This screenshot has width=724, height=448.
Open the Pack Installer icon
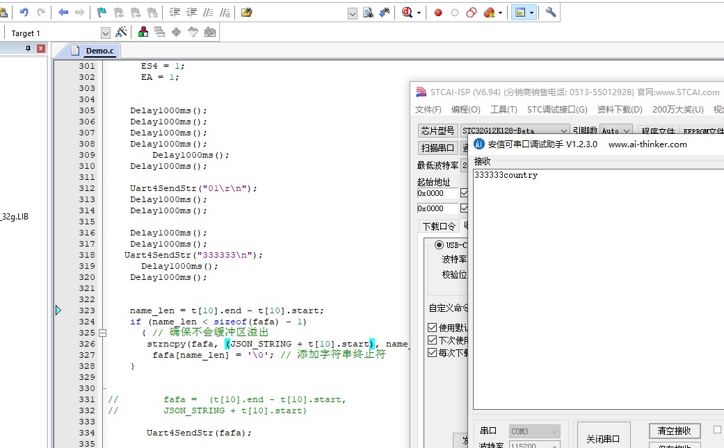coord(210,32)
